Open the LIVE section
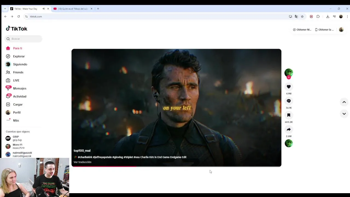The height and width of the screenshot is (197, 350). click(16, 80)
